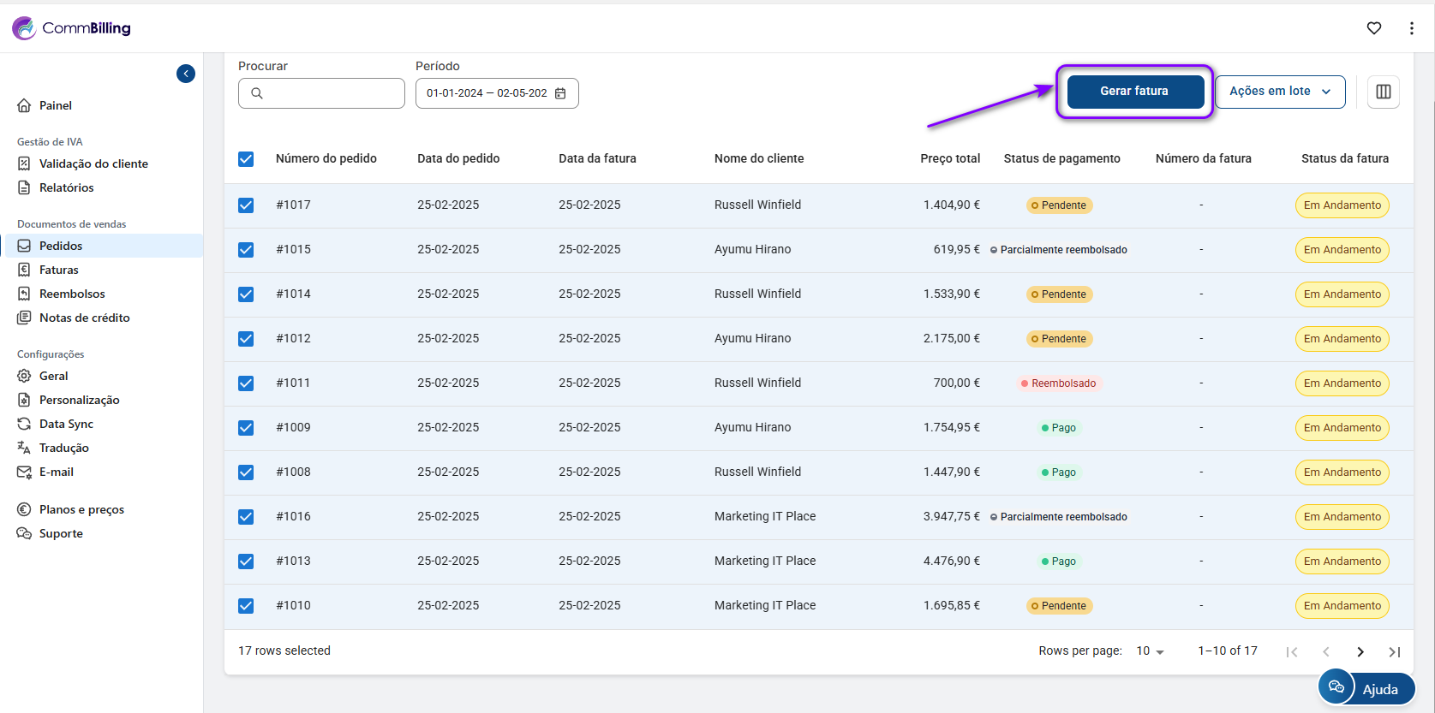The width and height of the screenshot is (1435, 713).
Task: Uncheck the checkbox for order #1011
Action: pos(246,383)
